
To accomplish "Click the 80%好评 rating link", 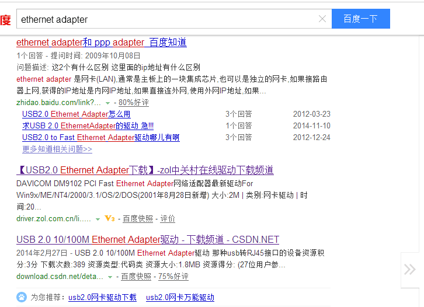I will click(134, 103).
